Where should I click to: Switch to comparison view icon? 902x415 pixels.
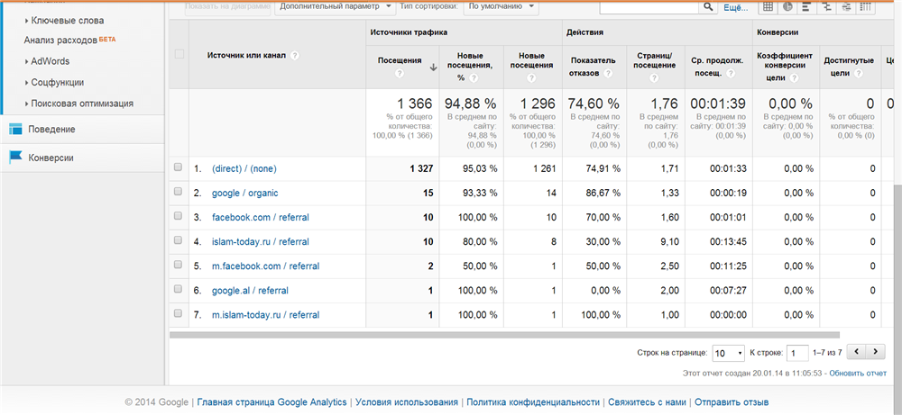(x=827, y=7)
